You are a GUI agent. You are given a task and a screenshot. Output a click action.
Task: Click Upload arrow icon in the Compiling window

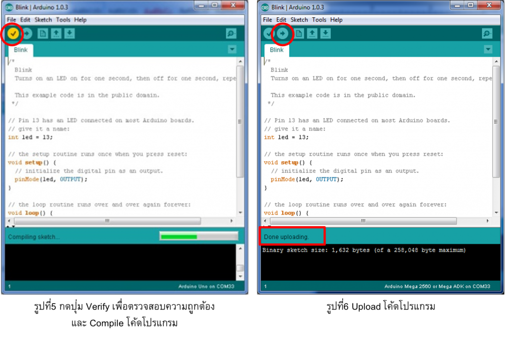(x=28, y=34)
